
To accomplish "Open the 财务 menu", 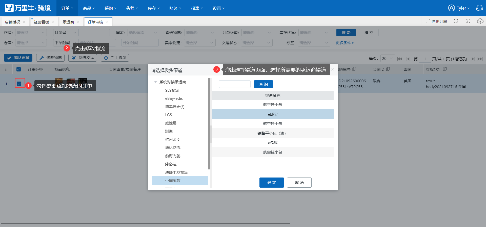I will point(175,8).
